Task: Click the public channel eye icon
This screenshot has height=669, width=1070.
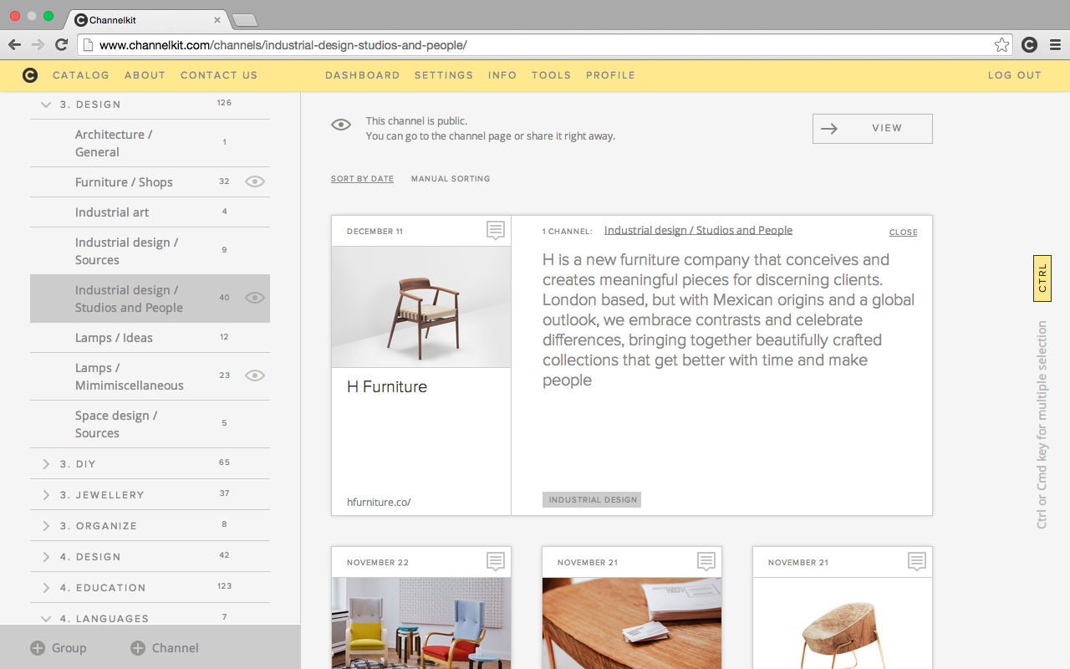Action: pyautogui.click(x=341, y=125)
